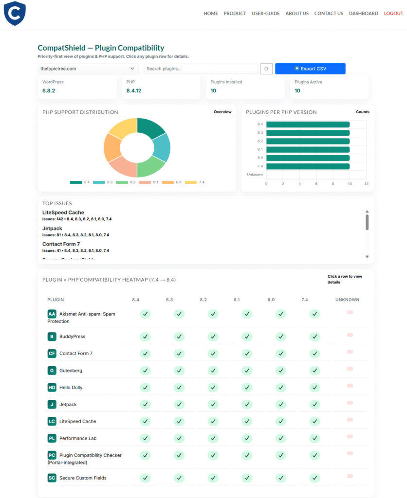This screenshot has width=407, height=498.
Task: Click the AA badge for Akismet
Action: pyautogui.click(x=52, y=314)
